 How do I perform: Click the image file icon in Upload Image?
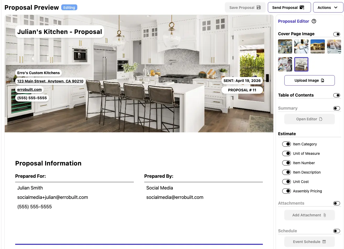(323, 80)
